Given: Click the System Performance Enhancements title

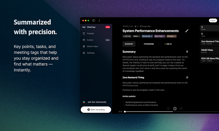Looking at the screenshot, I should click(x=150, y=31).
